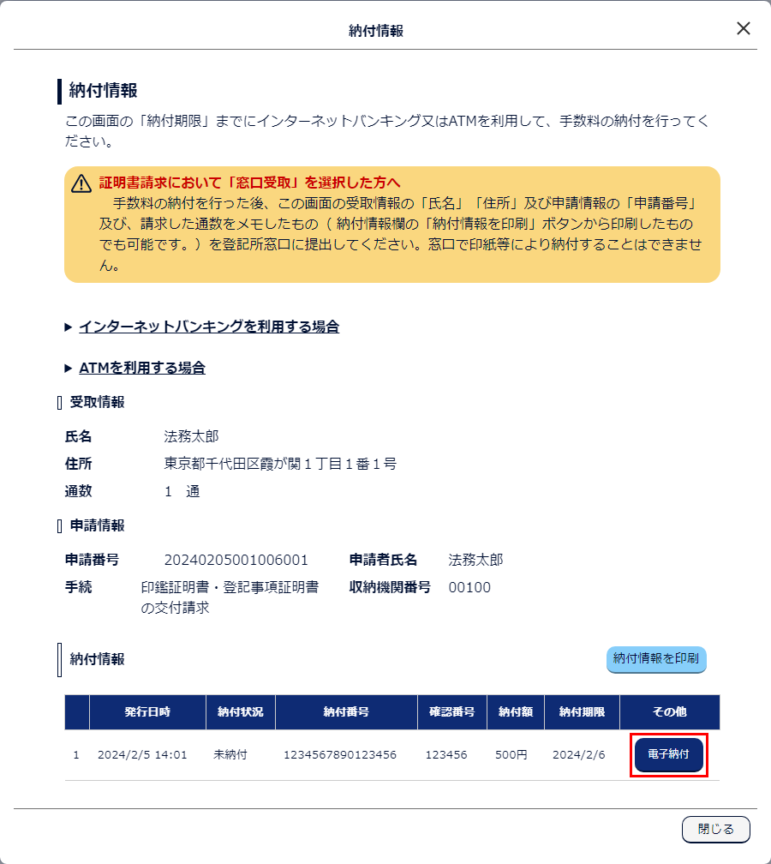Close the 納付情報 dialog with X icon
The image size is (771, 864).
point(744,28)
